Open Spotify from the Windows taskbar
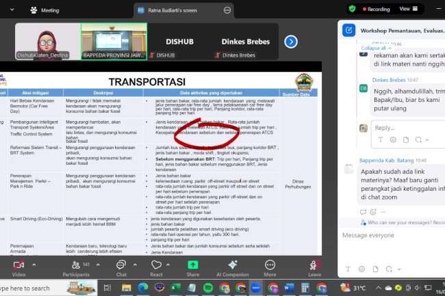 (207, 288)
